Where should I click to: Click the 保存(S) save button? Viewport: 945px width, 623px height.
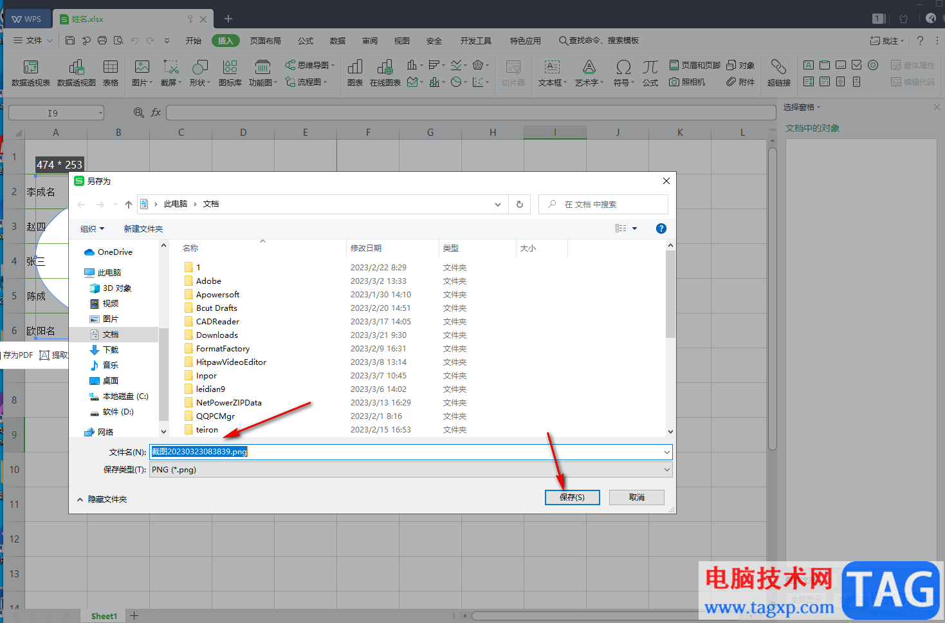[x=572, y=497]
